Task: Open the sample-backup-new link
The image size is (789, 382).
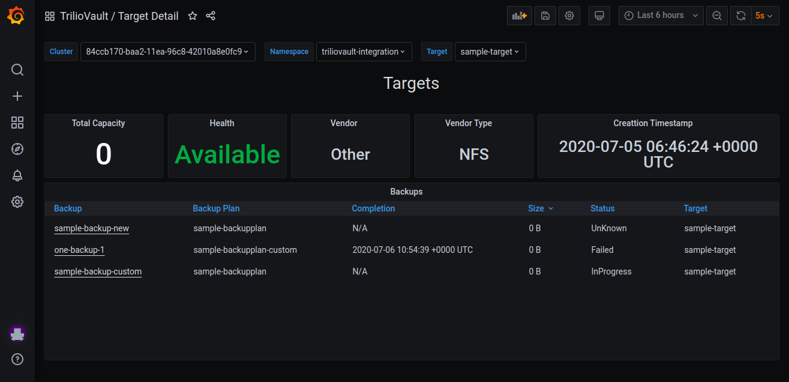Action: pyautogui.click(x=92, y=228)
